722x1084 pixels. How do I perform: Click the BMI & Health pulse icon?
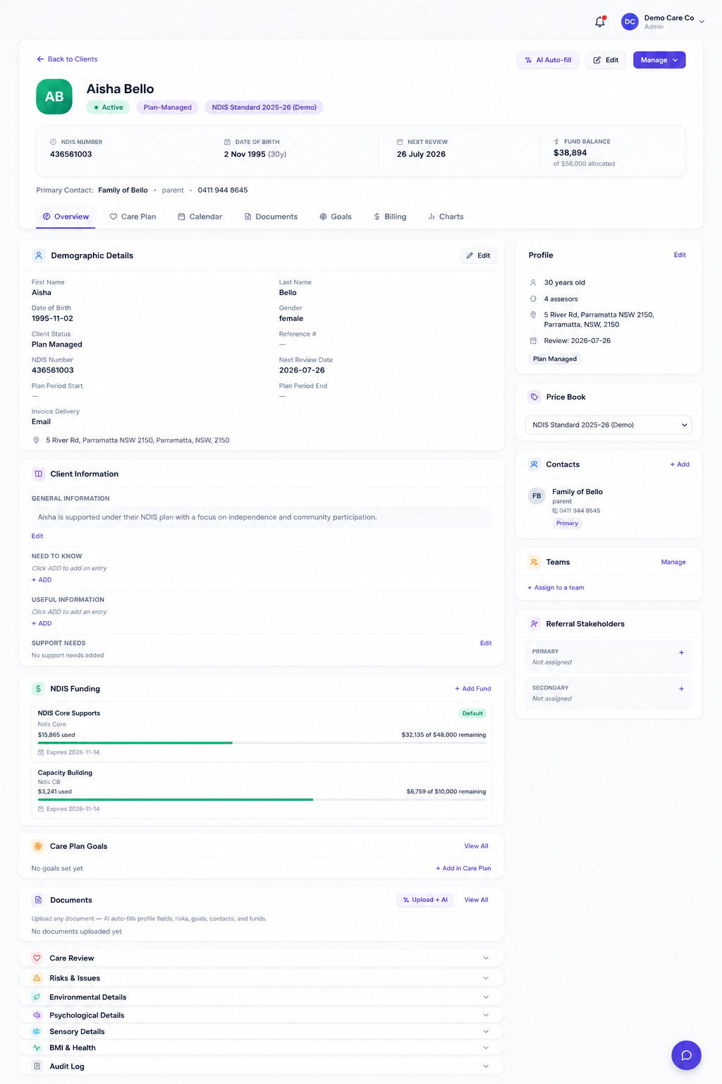coord(37,1048)
